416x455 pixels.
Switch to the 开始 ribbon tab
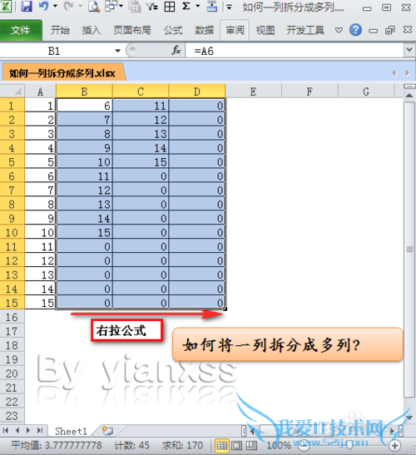(60, 30)
